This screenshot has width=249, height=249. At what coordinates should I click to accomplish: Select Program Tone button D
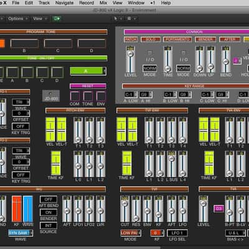tap(92, 44)
